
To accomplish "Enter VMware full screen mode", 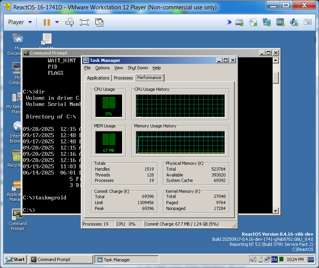I will click(x=84, y=22).
